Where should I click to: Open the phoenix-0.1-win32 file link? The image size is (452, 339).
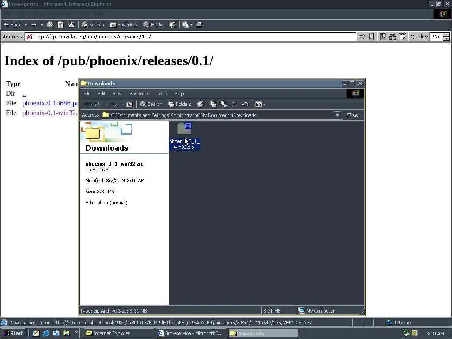pyautogui.click(x=50, y=113)
